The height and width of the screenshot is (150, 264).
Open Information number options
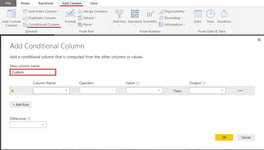pos(172,25)
